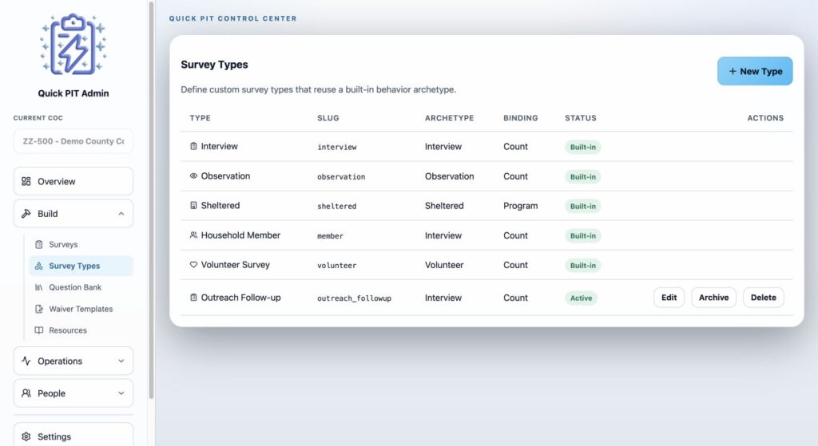818x446 pixels.
Task: Expand the People section chevron
Action: tap(121, 393)
